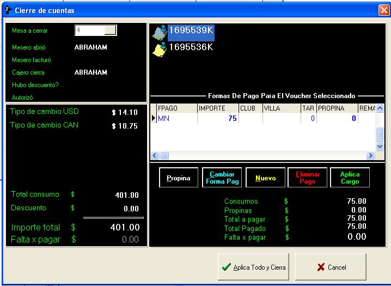
Task: Click Descuento value 0.00
Action: 131,209
